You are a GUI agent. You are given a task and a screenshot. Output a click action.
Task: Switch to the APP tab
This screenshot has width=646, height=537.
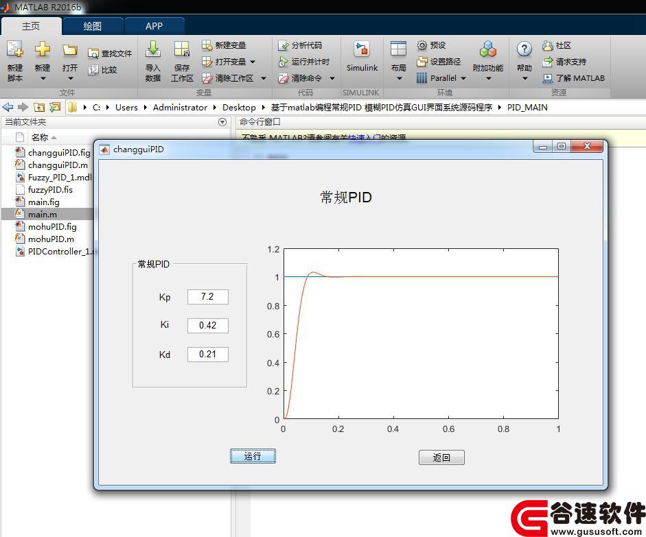coord(154,26)
